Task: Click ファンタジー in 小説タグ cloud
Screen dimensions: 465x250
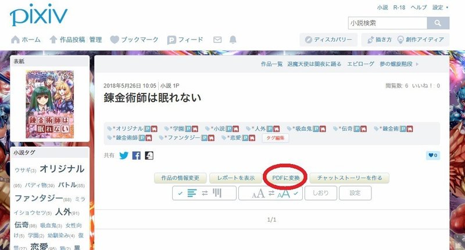Action: point(39,198)
